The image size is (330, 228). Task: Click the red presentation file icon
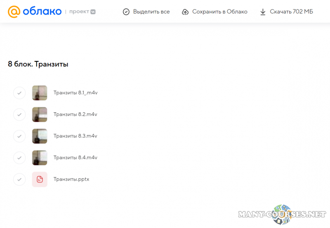point(40,179)
